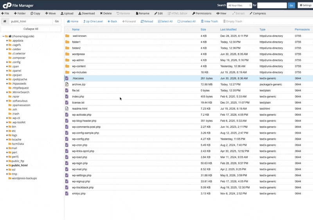Viewport: 313px width, 220px height.
Task: Click the Collapse All button
Action: (31, 29)
